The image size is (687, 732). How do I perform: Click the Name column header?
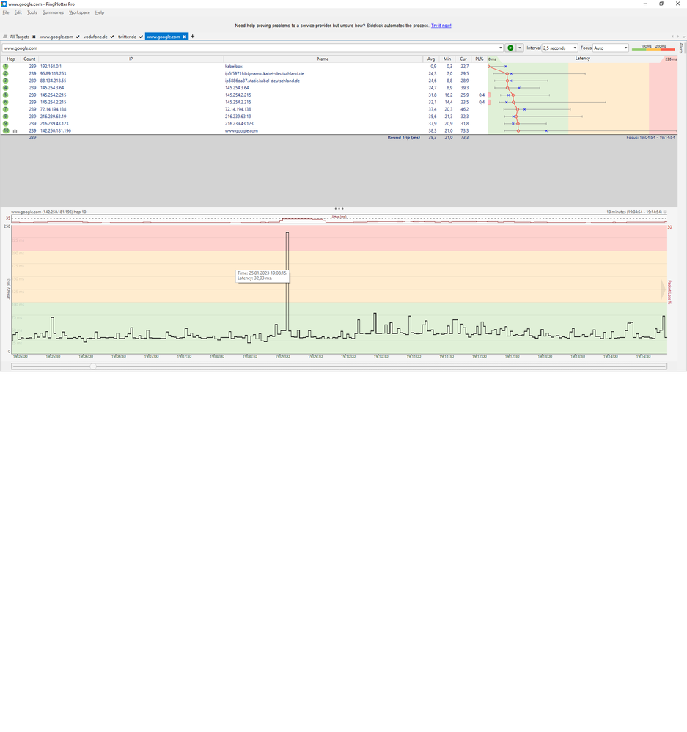323,59
